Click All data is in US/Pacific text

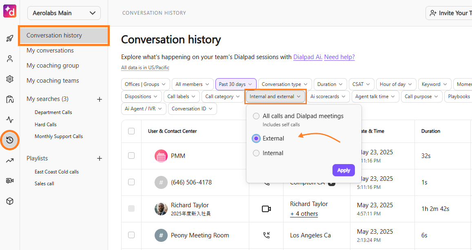[x=145, y=68]
